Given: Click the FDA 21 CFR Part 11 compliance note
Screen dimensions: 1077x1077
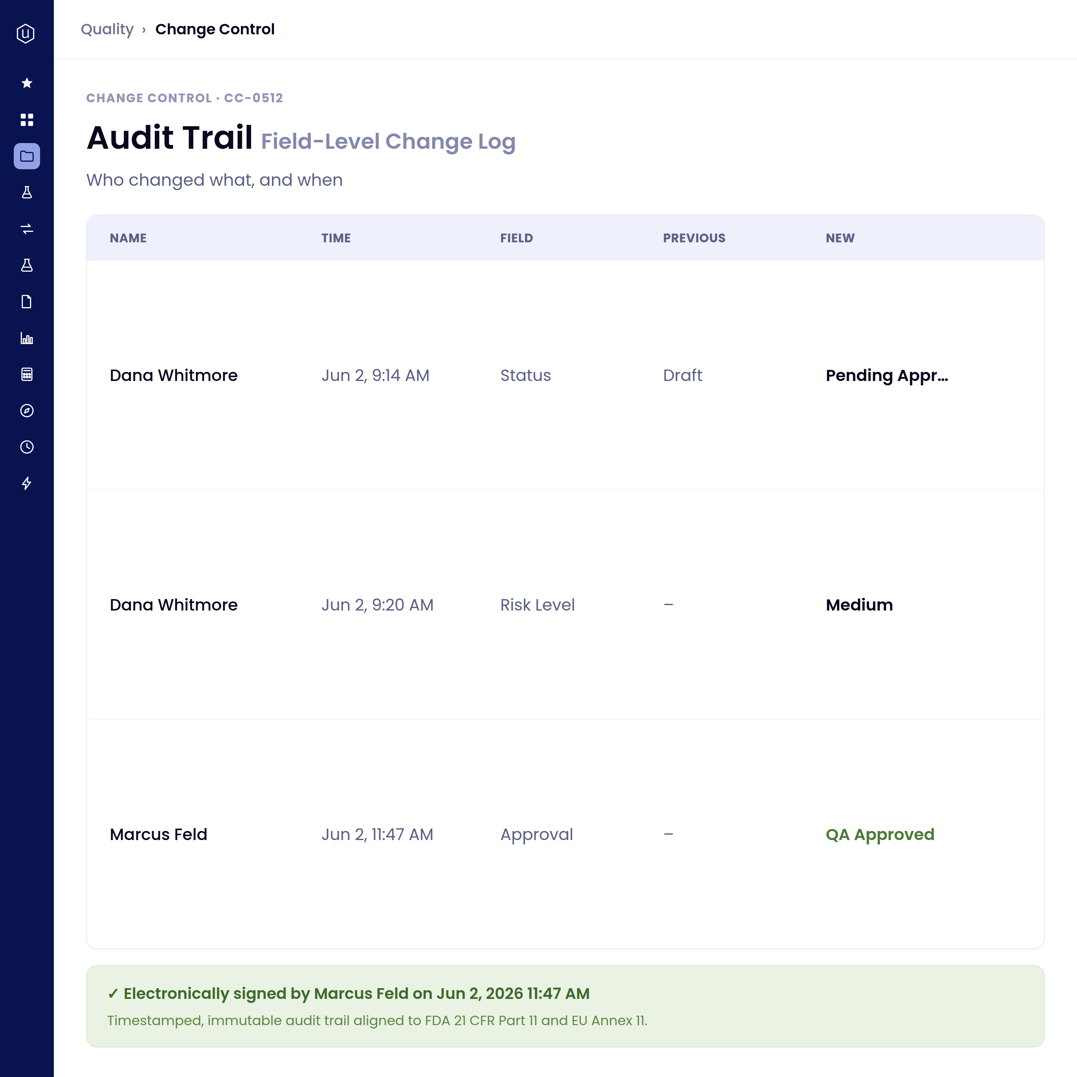Looking at the screenshot, I should [377, 1021].
